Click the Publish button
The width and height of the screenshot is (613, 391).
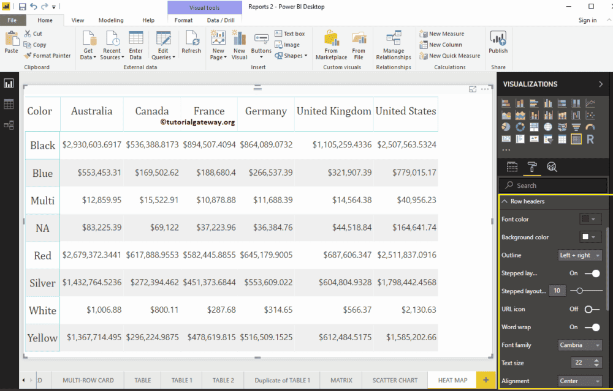(498, 45)
